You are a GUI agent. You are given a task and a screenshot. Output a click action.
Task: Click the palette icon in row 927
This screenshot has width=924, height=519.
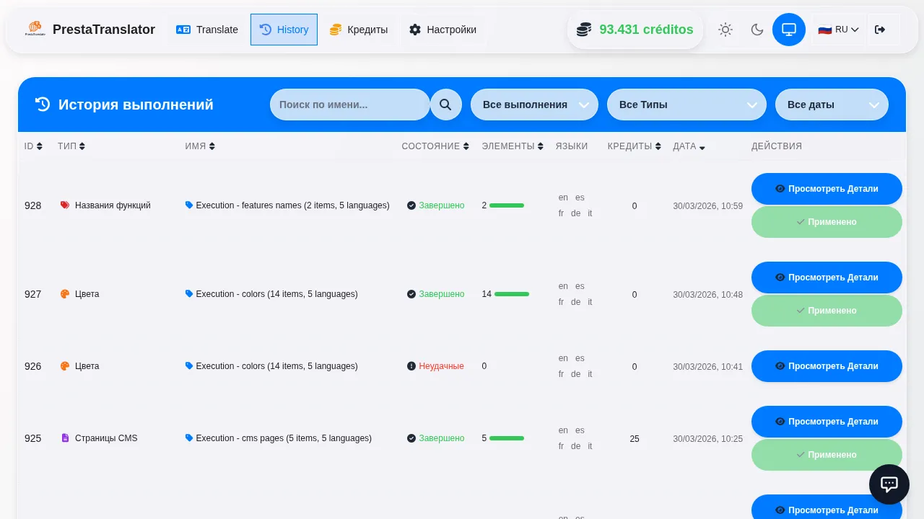65,294
